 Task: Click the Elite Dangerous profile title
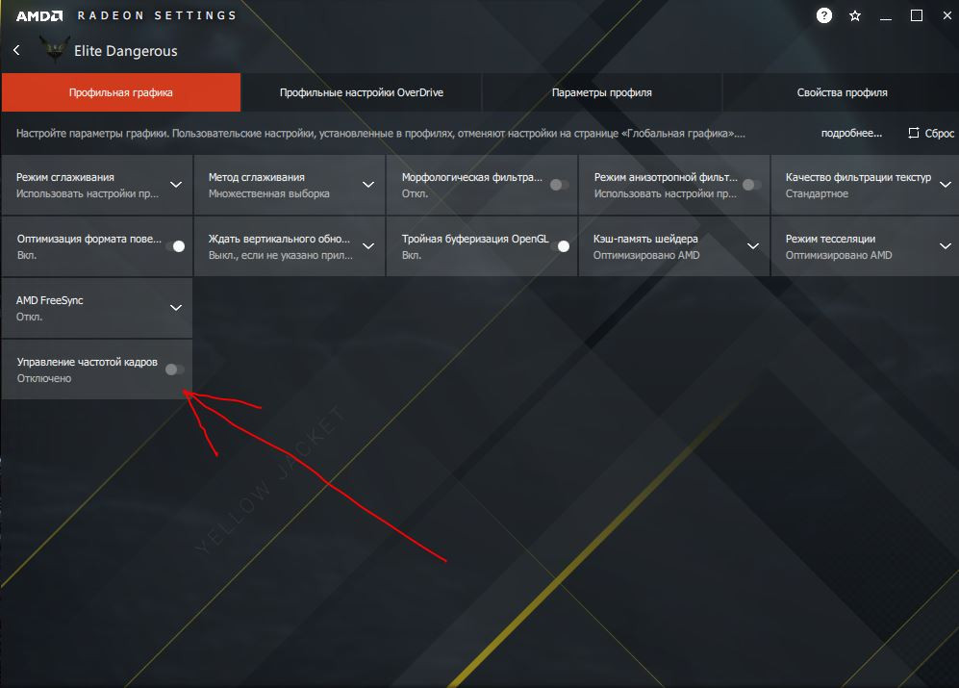tap(125, 51)
